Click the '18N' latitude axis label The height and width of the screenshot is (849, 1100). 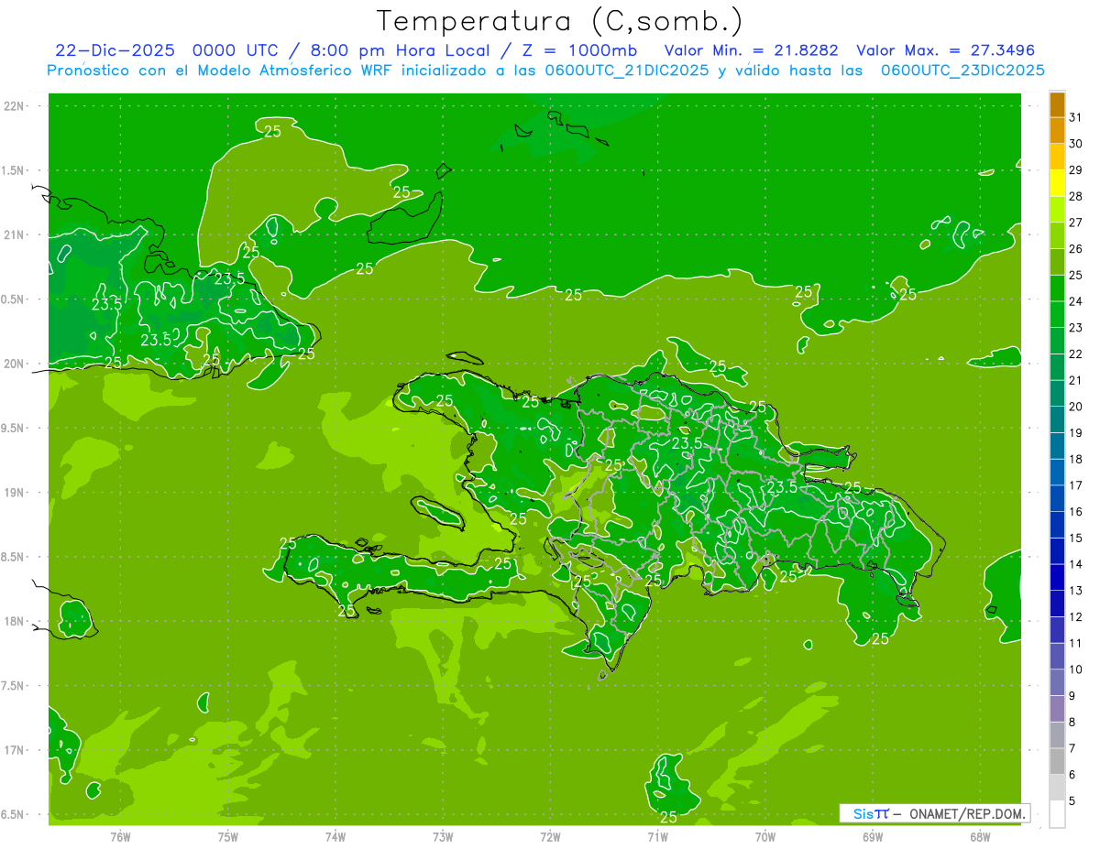click(x=13, y=621)
